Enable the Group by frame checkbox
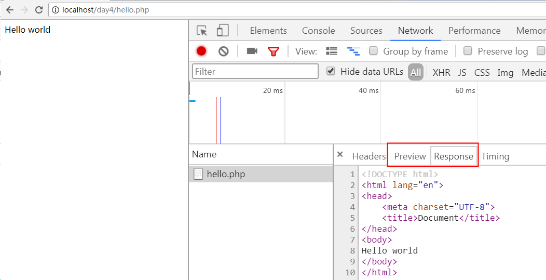 click(373, 51)
